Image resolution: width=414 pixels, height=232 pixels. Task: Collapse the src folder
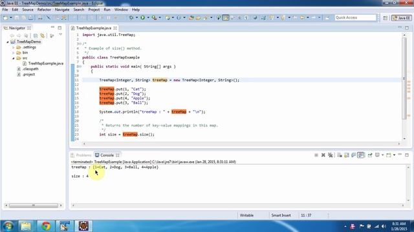(x=13, y=58)
